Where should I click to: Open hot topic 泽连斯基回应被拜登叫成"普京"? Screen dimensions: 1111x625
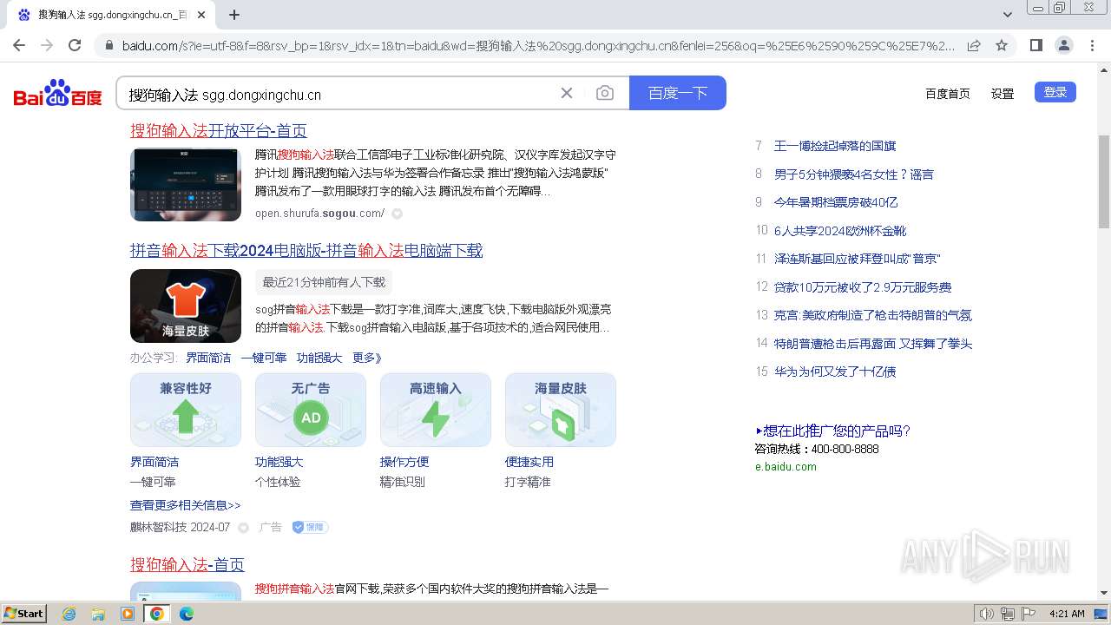(x=858, y=259)
